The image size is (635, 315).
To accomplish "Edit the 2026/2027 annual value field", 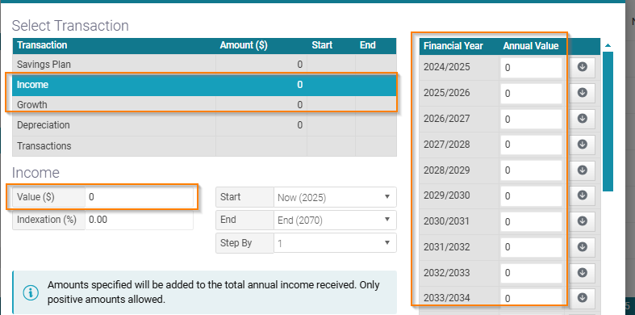I will click(531, 119).
